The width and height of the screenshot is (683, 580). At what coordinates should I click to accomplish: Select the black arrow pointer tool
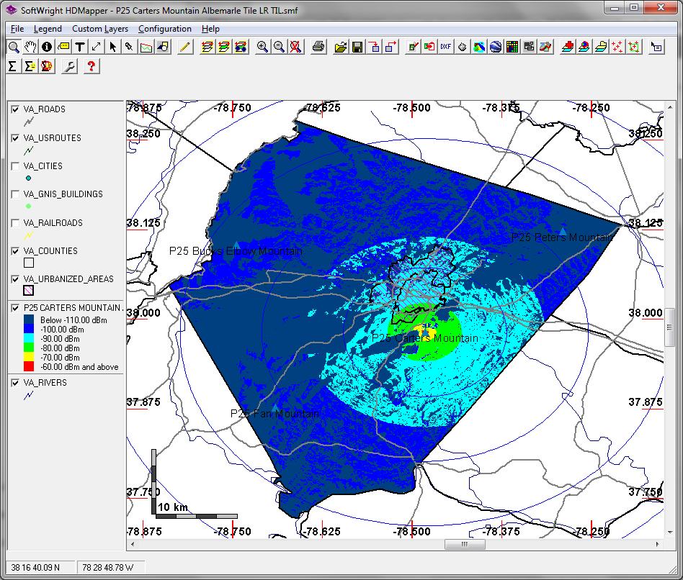click(x=113, y=47)
